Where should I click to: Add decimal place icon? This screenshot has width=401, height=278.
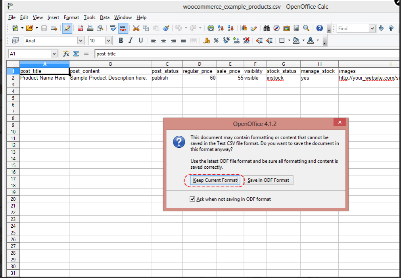click(236, 40)
